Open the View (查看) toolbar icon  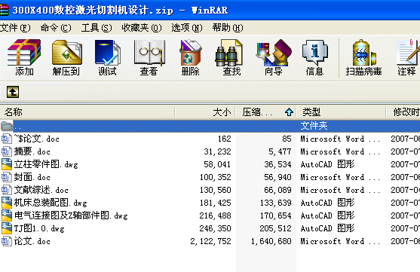[x=149, y=53]
